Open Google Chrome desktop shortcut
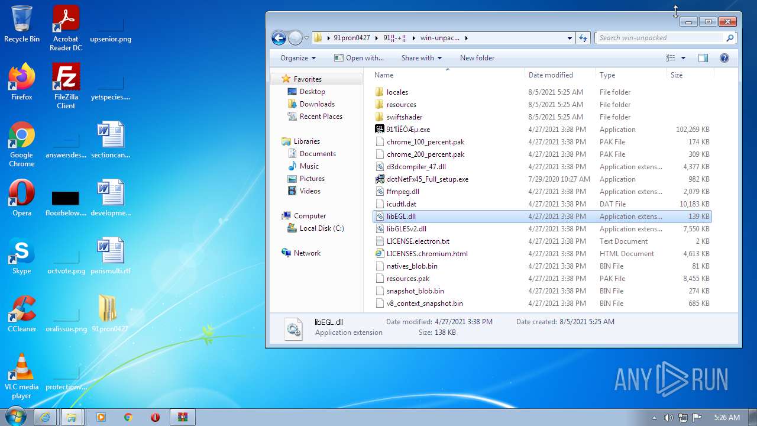This screenshot has height=426, width=757. click(22, 144)
